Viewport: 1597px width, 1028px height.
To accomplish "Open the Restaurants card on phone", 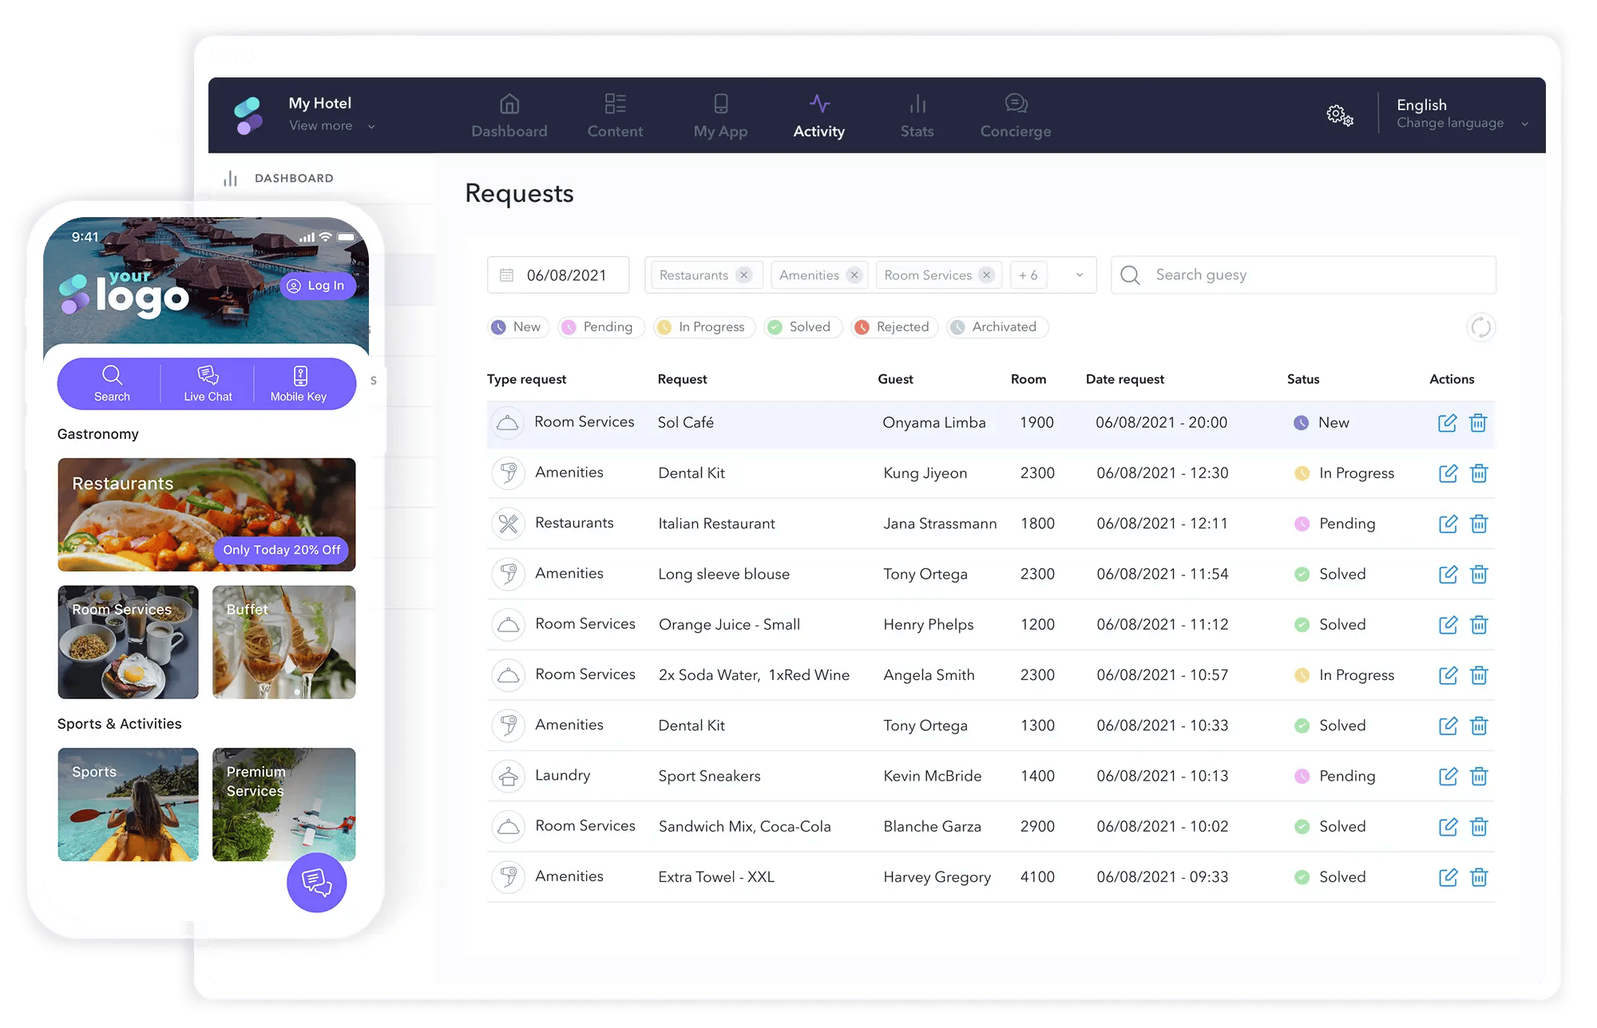I will [207, 515].
